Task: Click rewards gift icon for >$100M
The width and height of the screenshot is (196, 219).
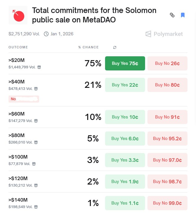Action: click(34, 164)
